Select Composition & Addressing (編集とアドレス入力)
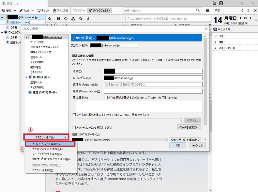The width and height of the screenshot is (258, 192). [x=41, y=52]
